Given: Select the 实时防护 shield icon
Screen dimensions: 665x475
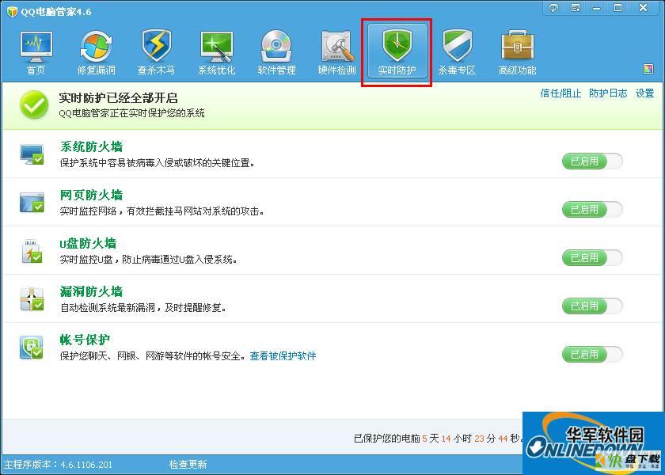Looking at the screenshot, I should (x=397, y=46).
